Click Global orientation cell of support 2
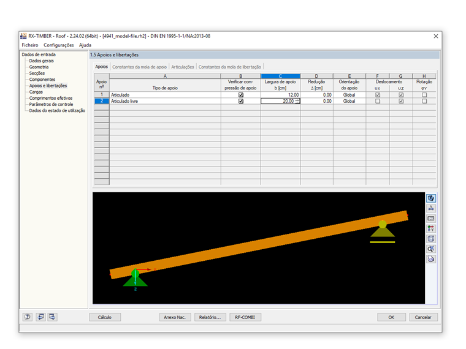The width and height of the screenshot is (466, 349). [x=349, y=101]
